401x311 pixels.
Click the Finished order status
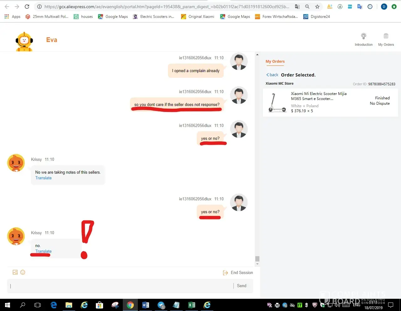[383, 98]
